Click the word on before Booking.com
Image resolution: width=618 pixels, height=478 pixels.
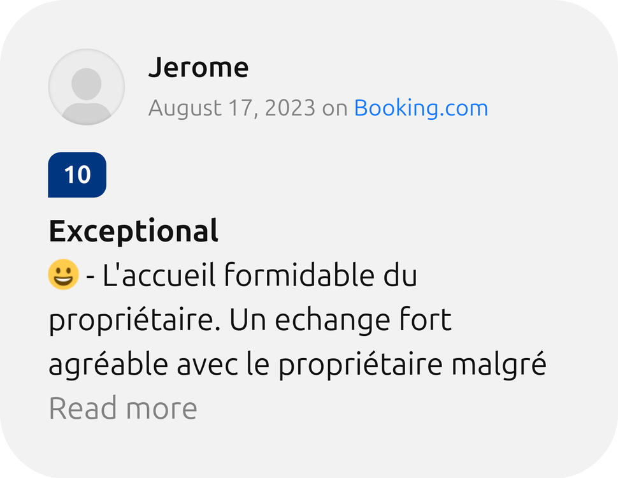[334, 108]
